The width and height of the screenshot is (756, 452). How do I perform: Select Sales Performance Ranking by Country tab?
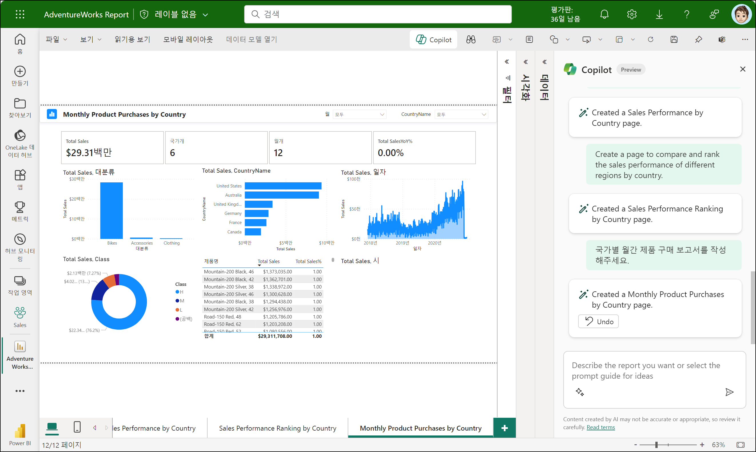(x=277, y=428)
